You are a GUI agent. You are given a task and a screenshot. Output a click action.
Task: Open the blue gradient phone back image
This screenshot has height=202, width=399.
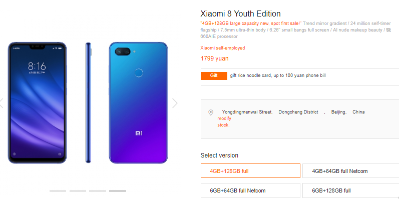138,102
